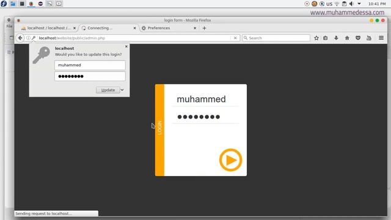Click the volume speaker tray icon
This screenshot has height=220, width=391.
pyautogui.click(x=352, y=4)
